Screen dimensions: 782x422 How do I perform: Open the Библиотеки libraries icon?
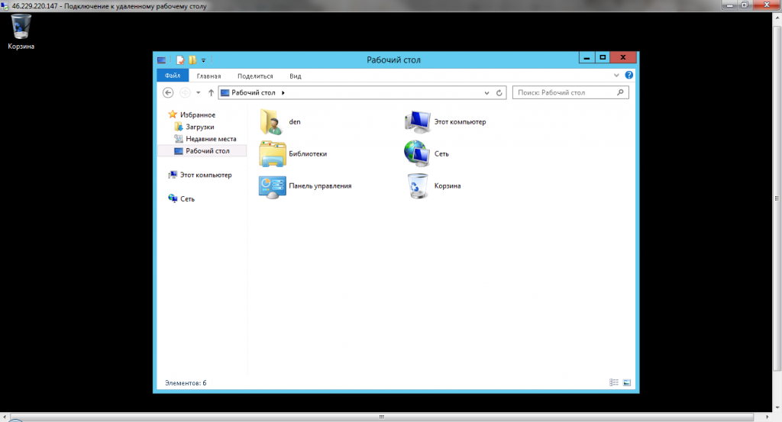pos(271,153)
